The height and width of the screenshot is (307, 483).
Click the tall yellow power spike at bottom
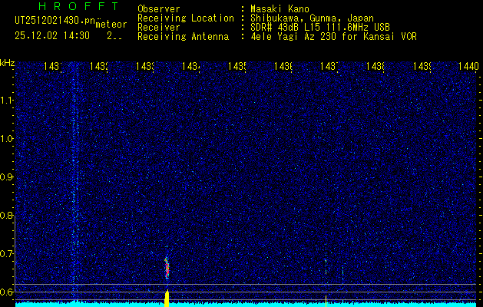167,299
